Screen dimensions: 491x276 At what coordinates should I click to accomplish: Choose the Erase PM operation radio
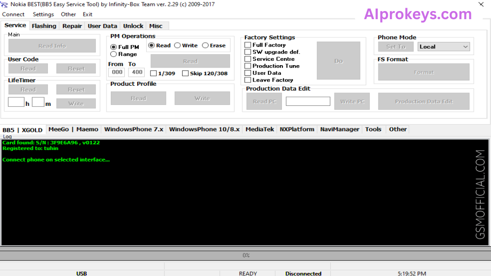click(x=214, y=46)
